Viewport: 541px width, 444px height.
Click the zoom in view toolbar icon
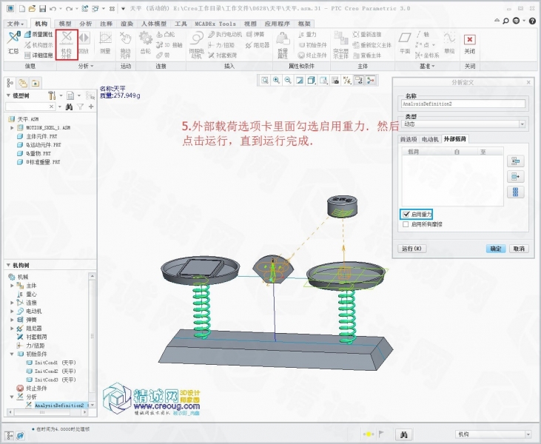(276, 81)
